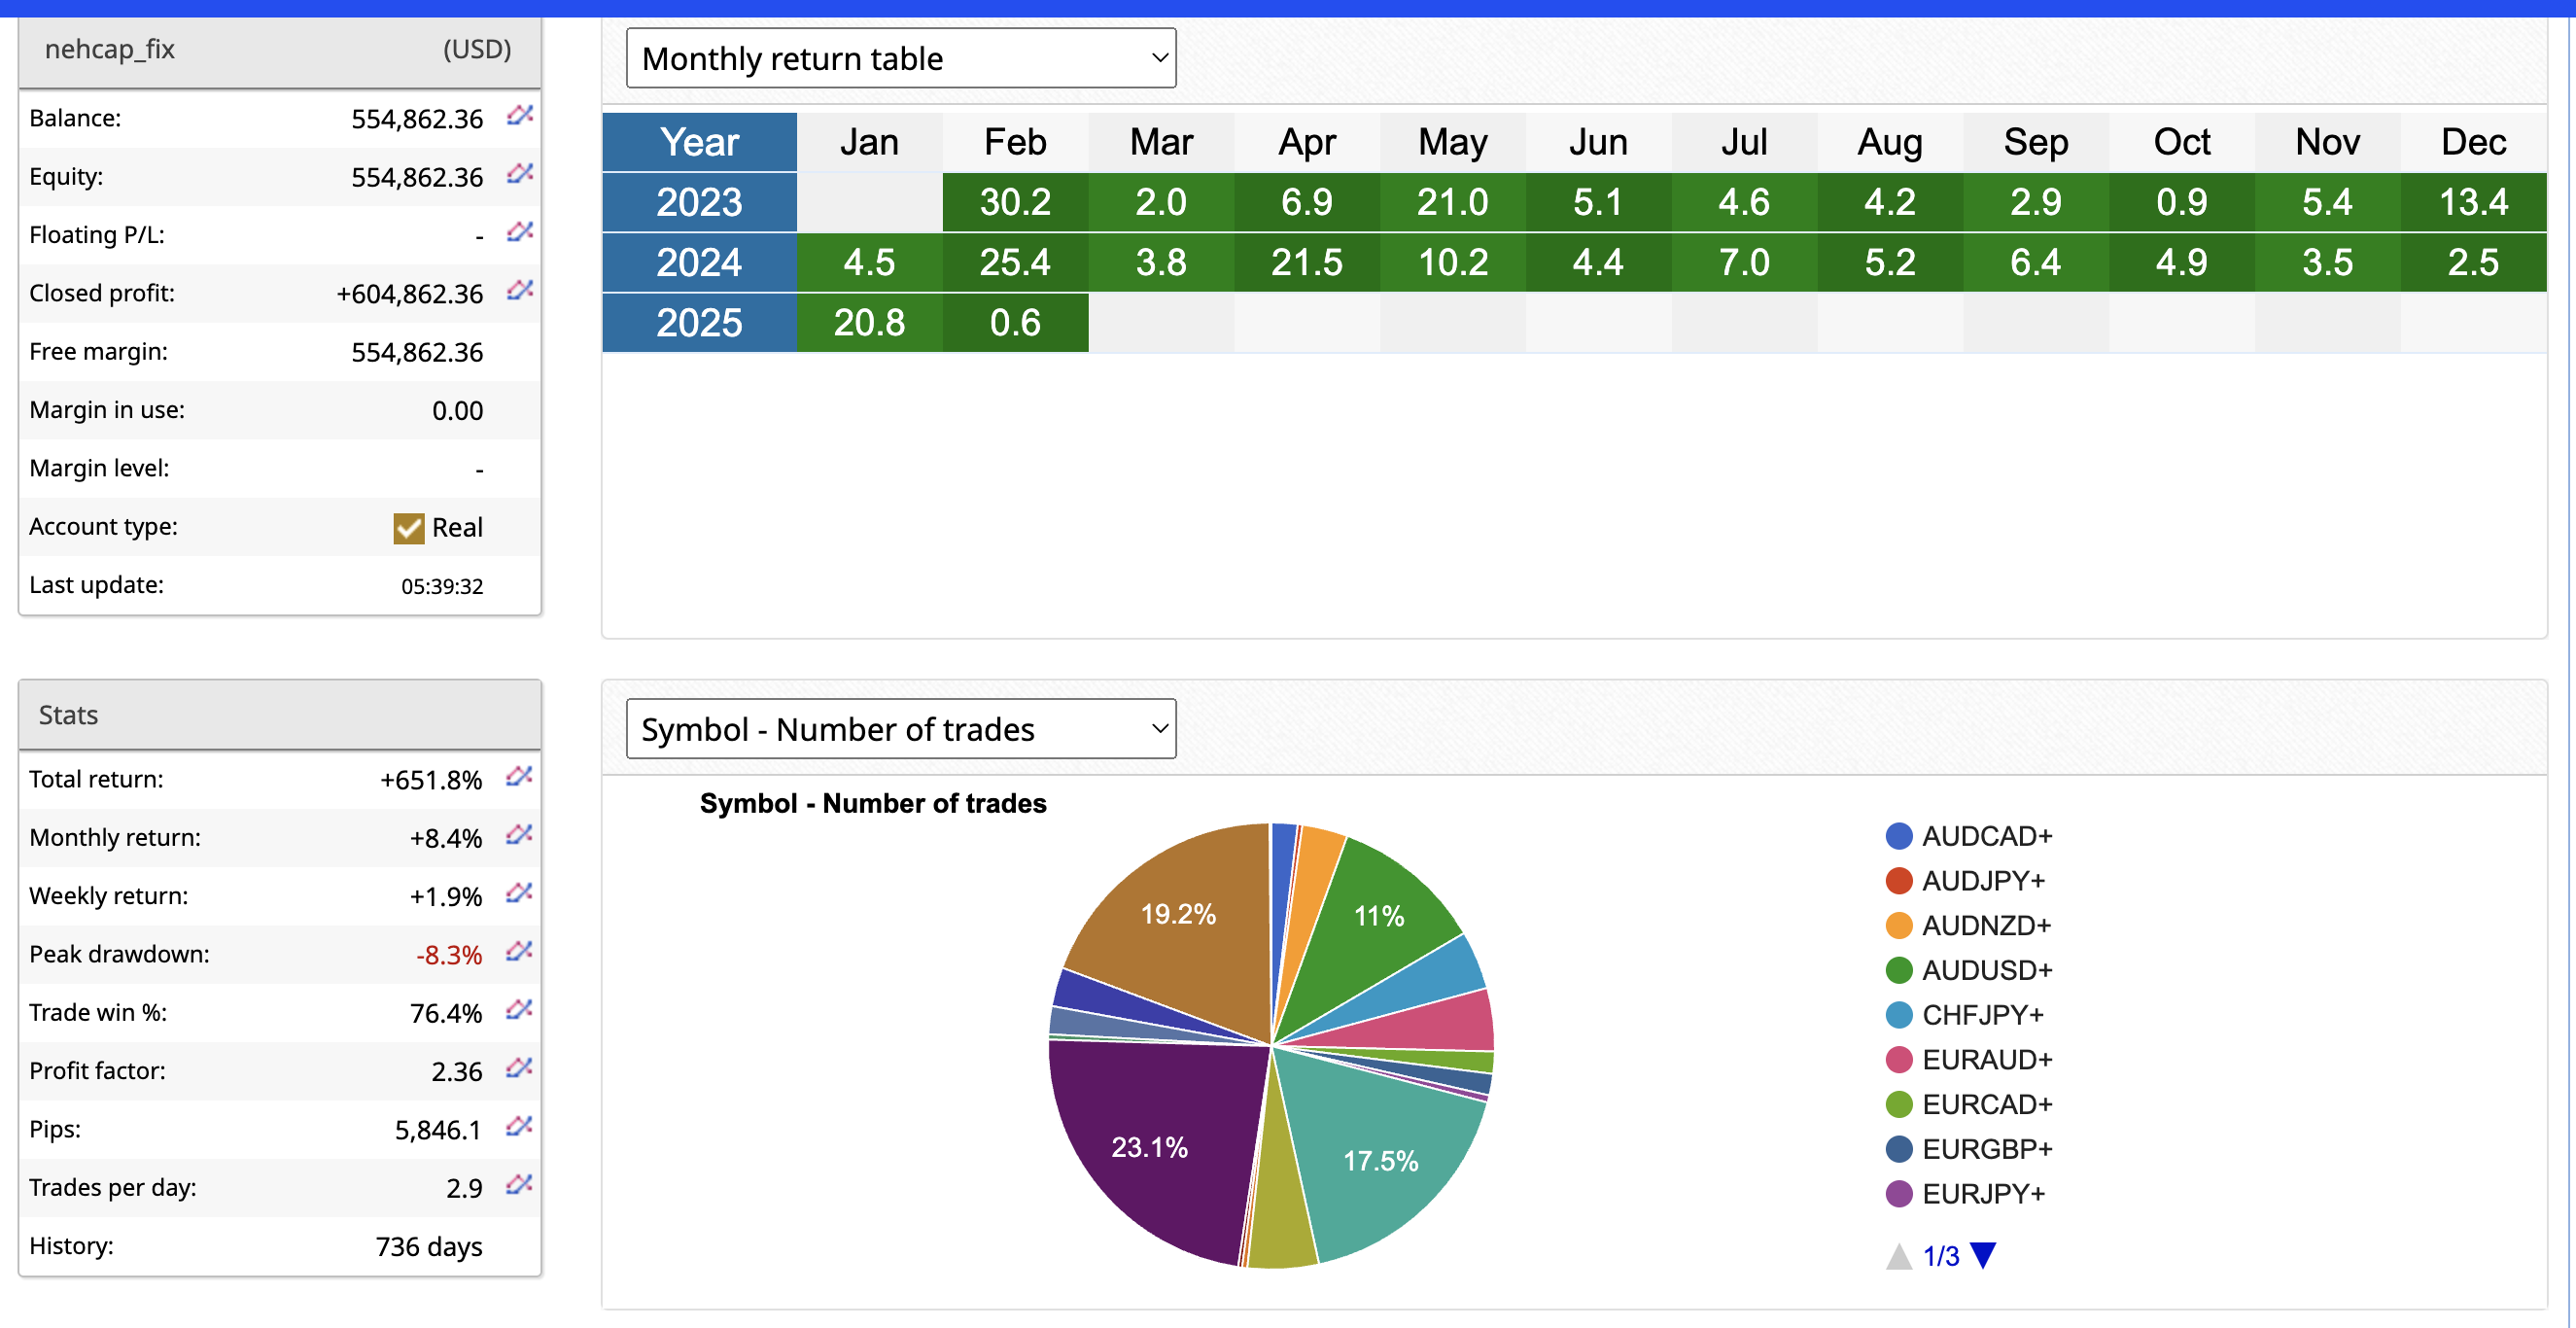Click the Real account type checkmark
Screen dimensions: 2576x1328
408,528
